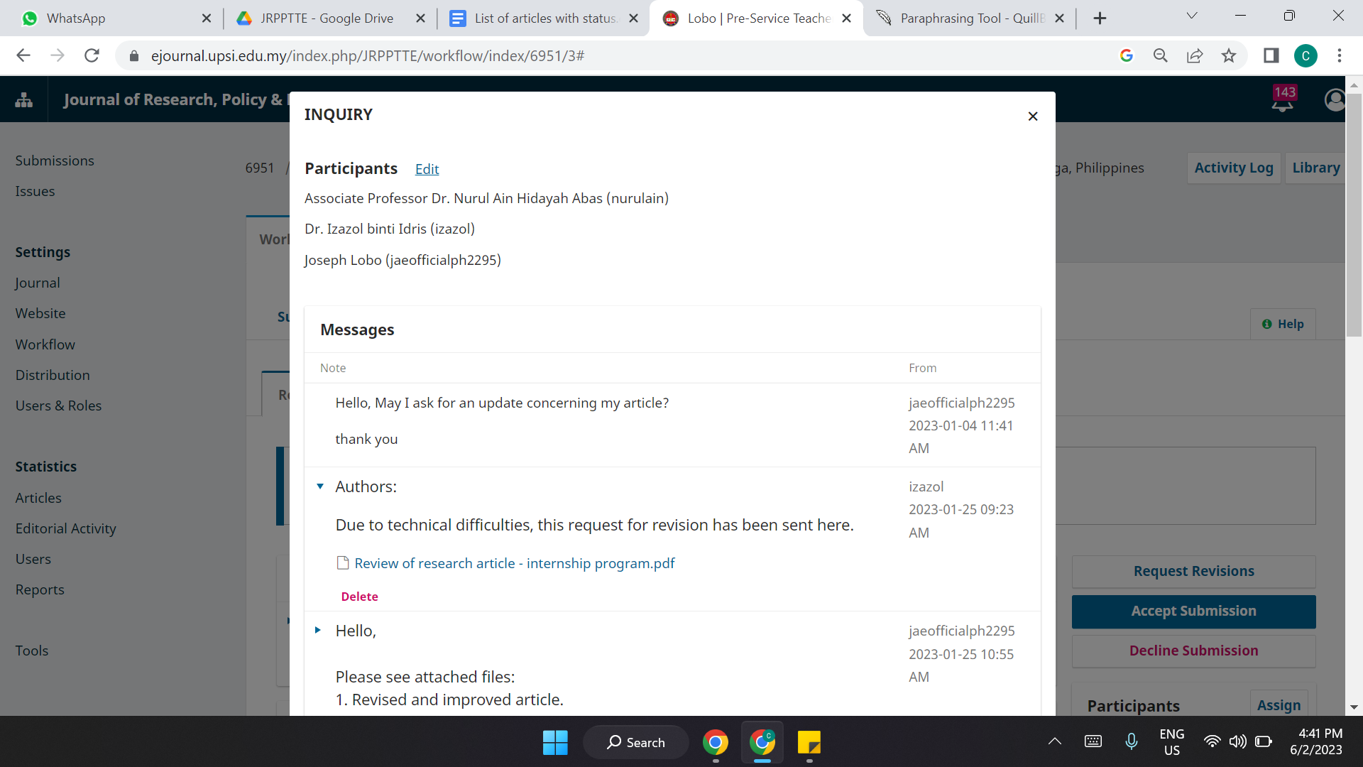This screenshot has height=767, width=1363.
Task: Click the Google icon in address bar
Action: 1126,55
